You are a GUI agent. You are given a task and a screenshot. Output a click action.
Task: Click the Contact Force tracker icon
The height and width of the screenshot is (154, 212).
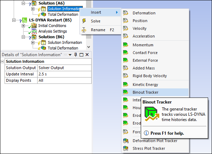tap(126, 53)
